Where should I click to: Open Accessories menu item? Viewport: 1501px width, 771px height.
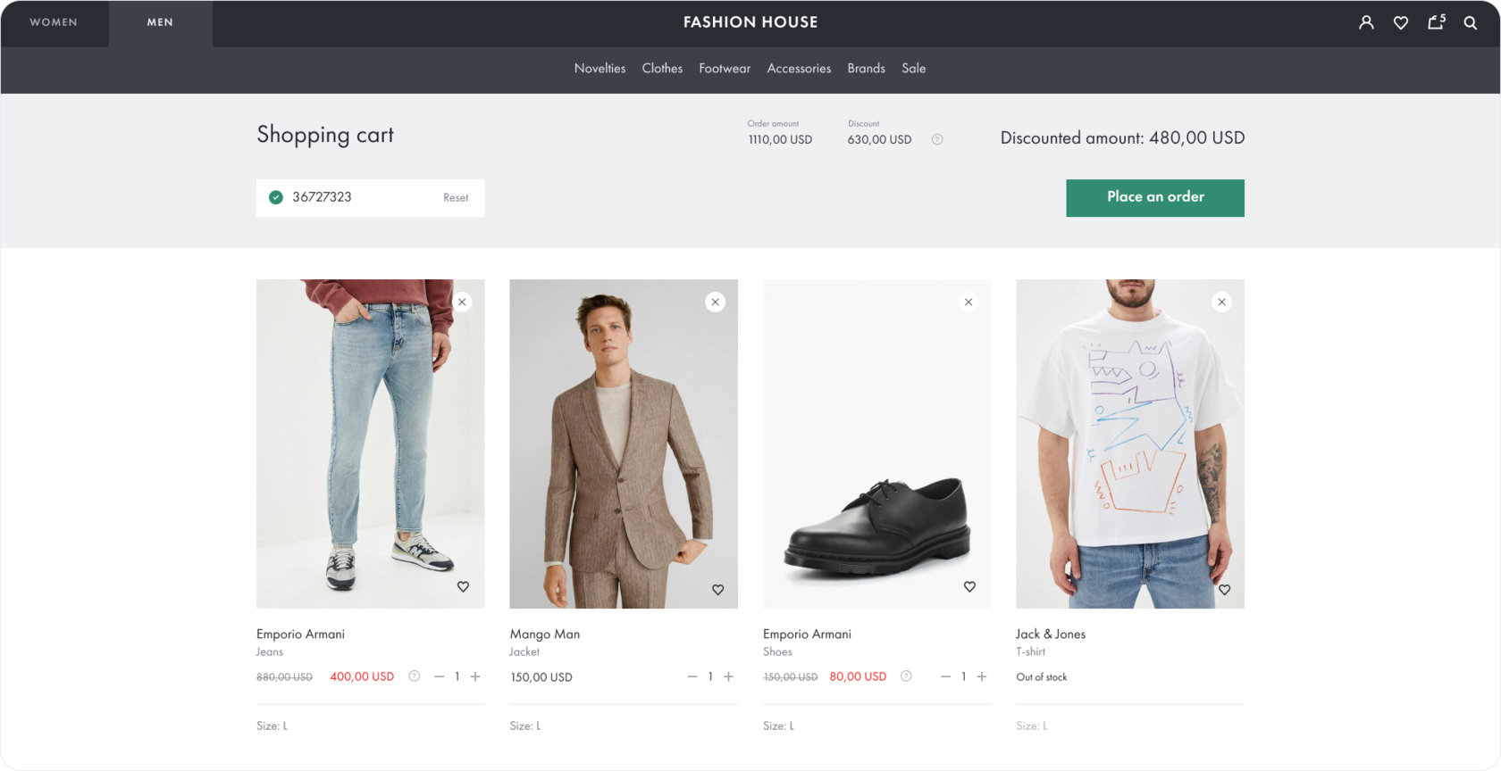(799, 69)
